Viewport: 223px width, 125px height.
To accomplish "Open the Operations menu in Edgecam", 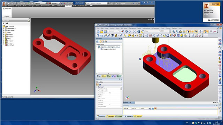I will point(132,28).
